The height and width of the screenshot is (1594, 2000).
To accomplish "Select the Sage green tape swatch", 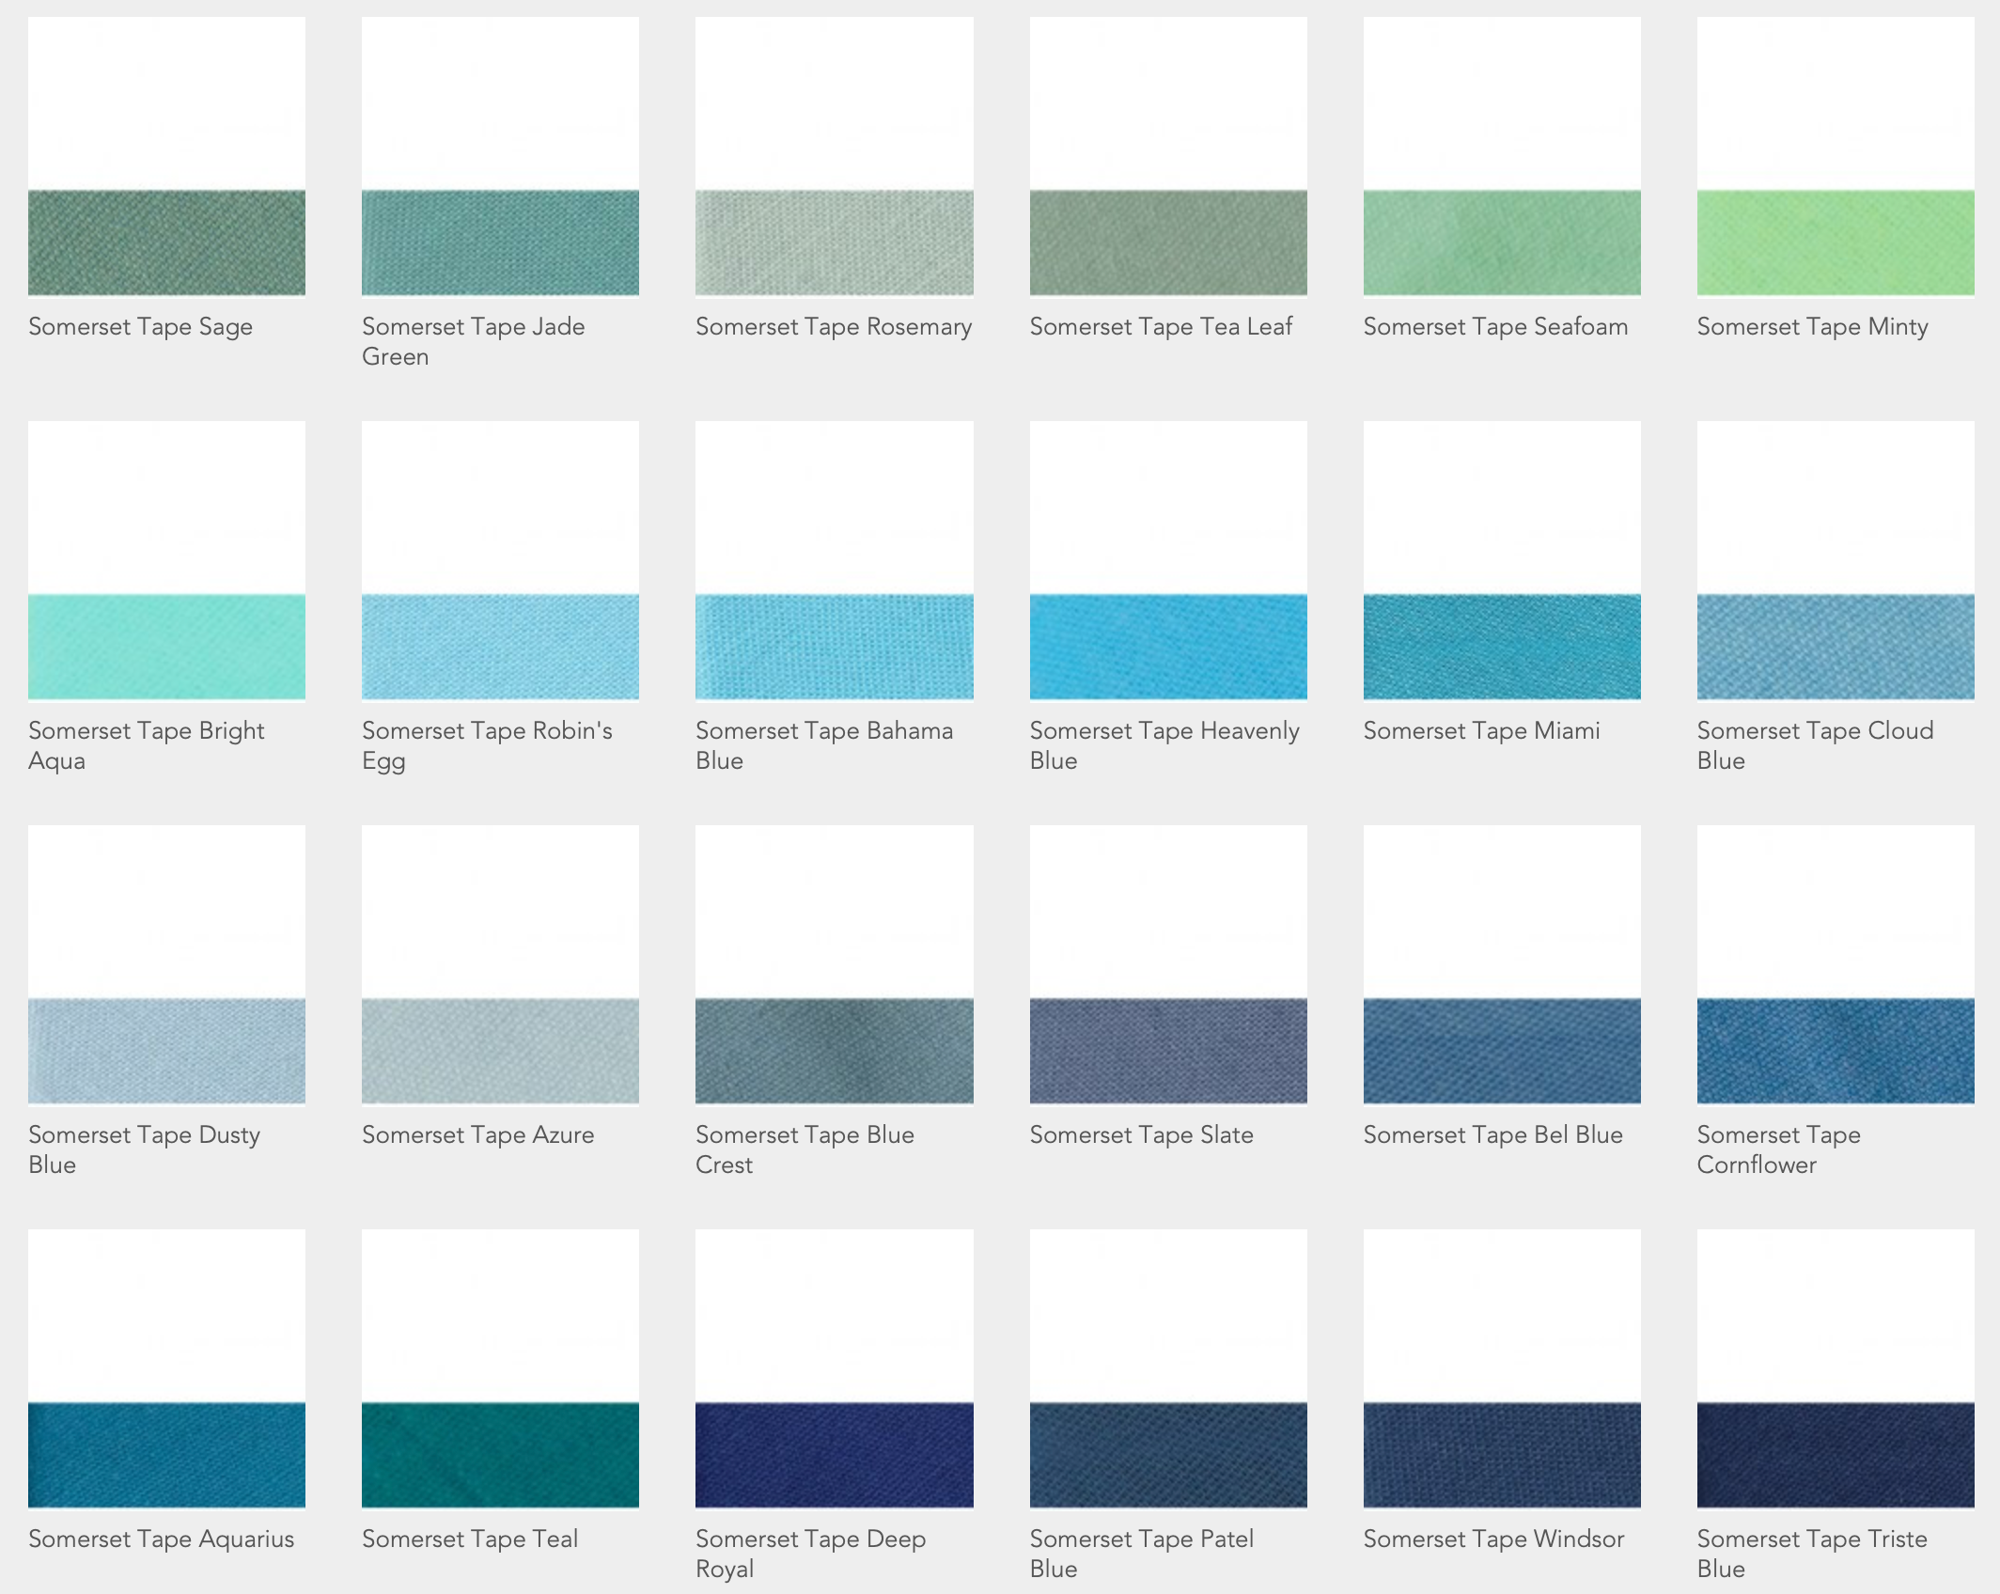I will (x=166, y=242).
